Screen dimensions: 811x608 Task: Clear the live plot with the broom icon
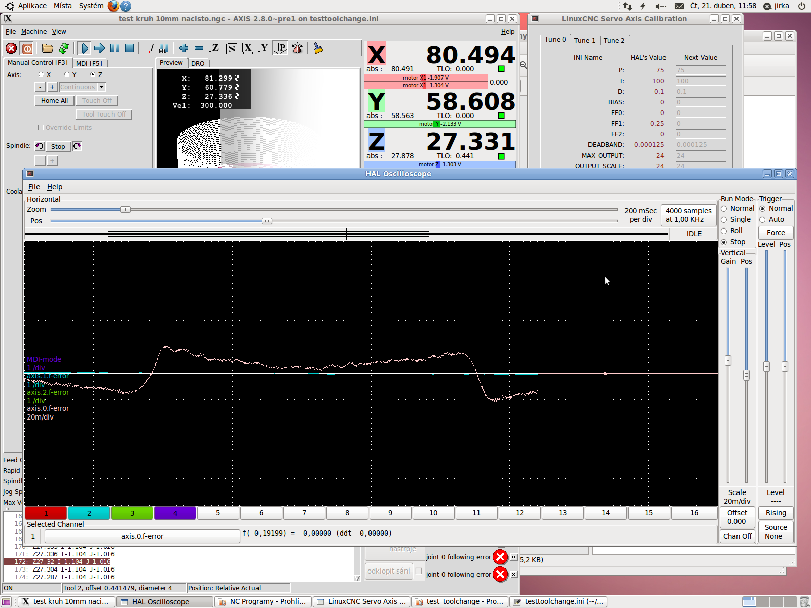coord(318,48)
